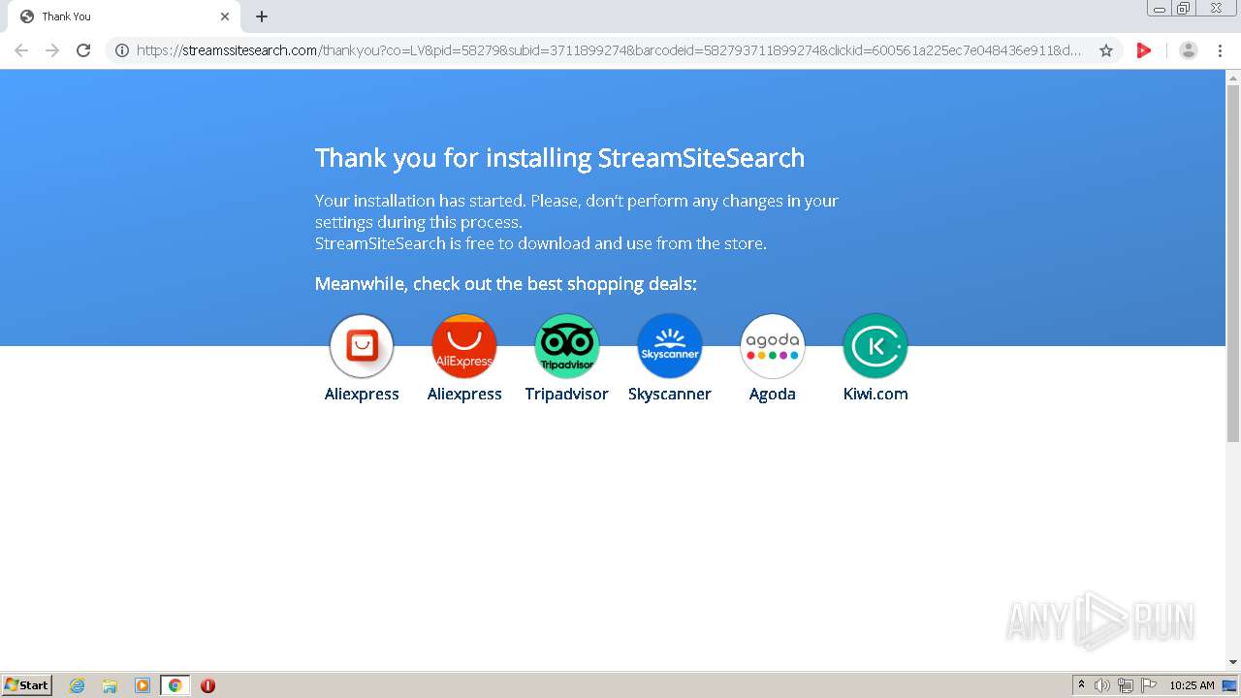Click the scrollbar up arrow
Image resolution: width=1241 pixels, height=698 pixels.
point(1233,78)
